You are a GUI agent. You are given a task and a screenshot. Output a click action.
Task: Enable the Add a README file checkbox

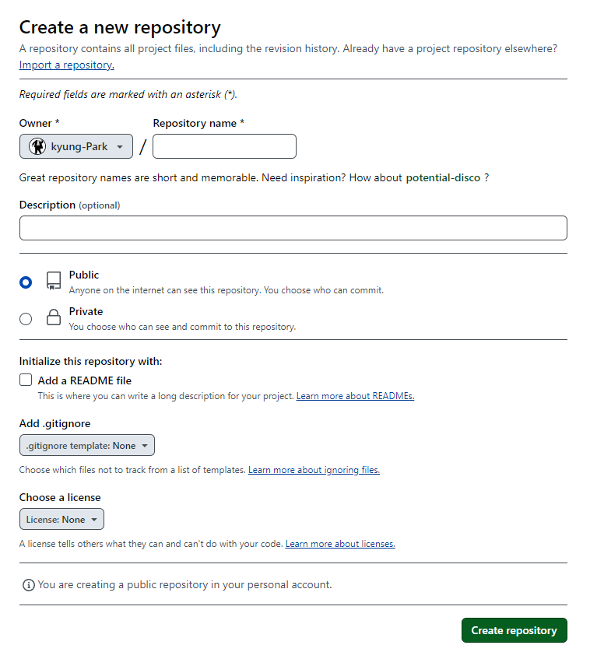pos(26,380)
